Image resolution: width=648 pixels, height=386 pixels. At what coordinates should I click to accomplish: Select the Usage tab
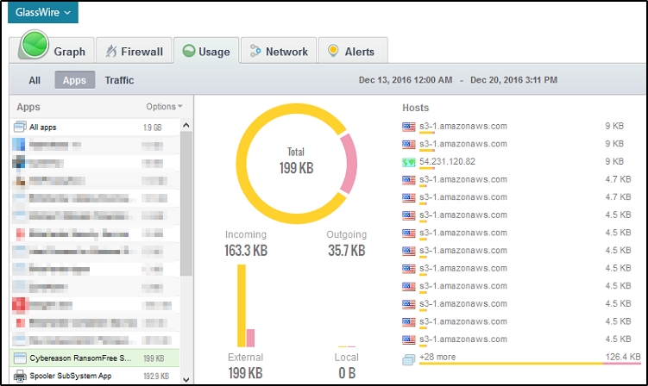[206, 50]
